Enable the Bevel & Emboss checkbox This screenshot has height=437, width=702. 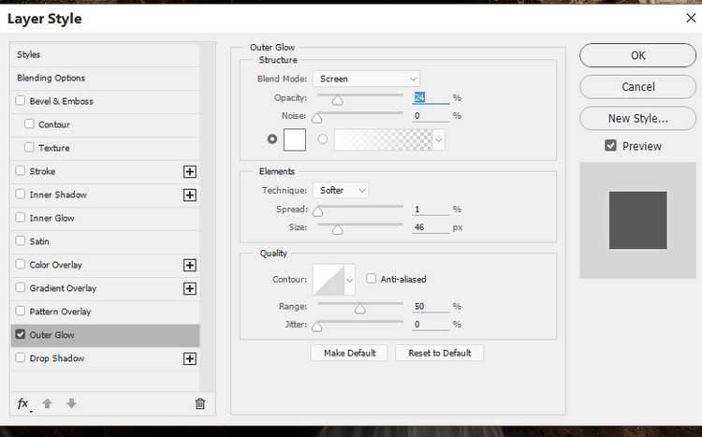coord(22,101)
